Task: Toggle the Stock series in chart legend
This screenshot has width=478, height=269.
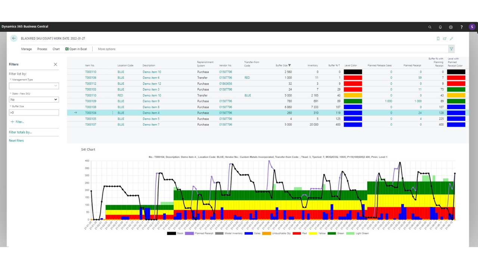Action: (x=175, y=233)
